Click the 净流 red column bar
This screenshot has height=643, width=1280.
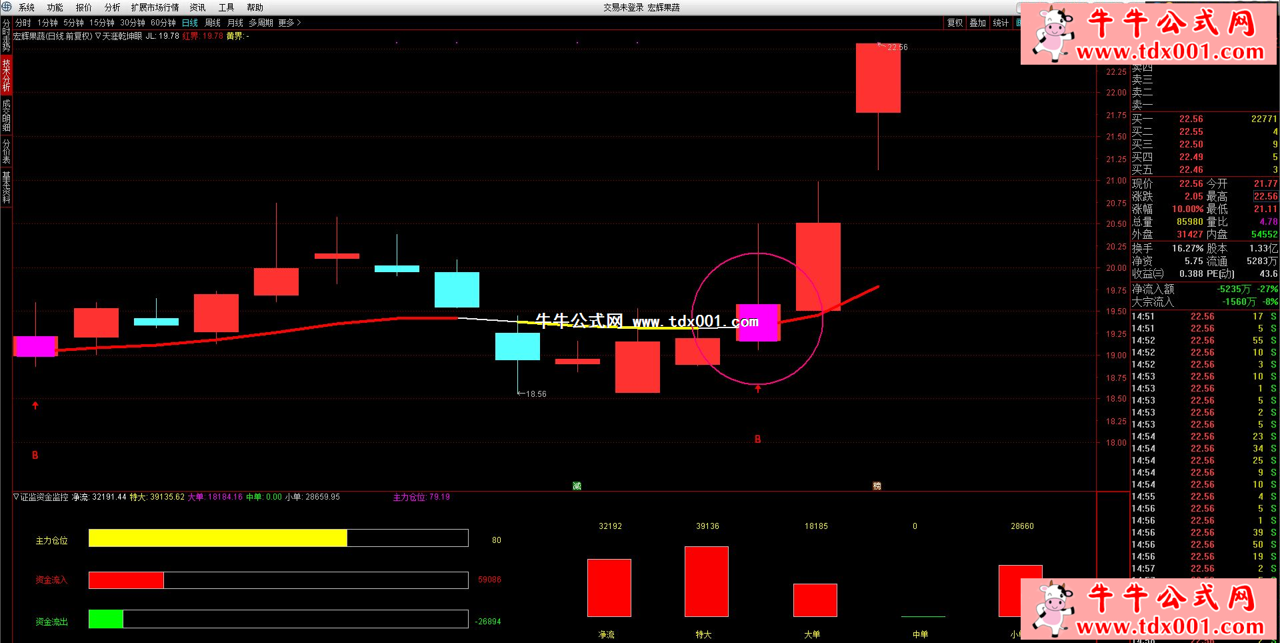[x=609, y=588]
